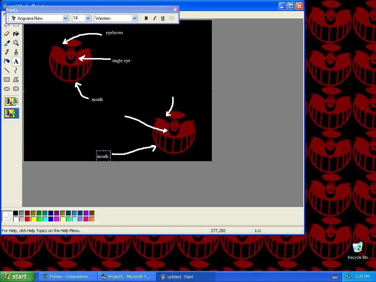The height and width of the screenshot is (282, 376).
Task: Select the Rectangle shape tool
Action: click(7, 80)
